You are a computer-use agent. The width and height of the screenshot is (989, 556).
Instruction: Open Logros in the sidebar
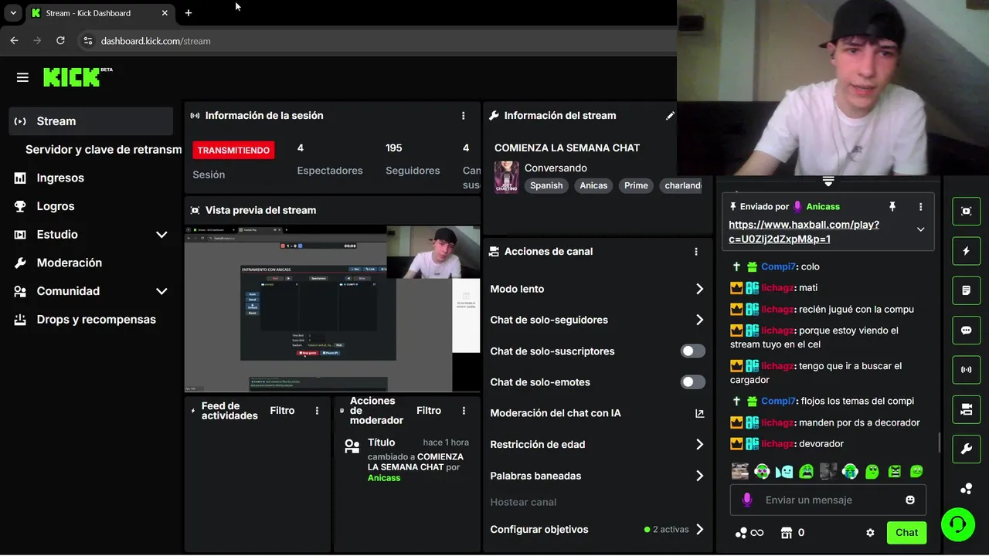click(91, 206)
